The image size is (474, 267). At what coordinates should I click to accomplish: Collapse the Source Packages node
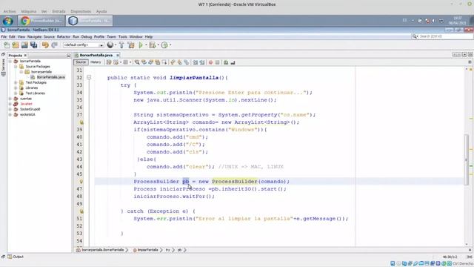16,67
